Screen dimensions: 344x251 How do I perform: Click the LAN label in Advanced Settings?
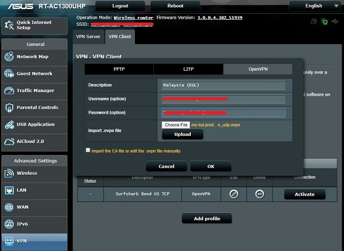click(x=22, y=190)
